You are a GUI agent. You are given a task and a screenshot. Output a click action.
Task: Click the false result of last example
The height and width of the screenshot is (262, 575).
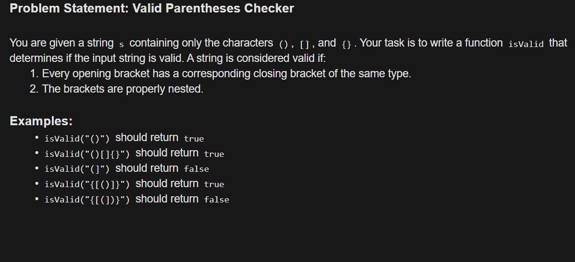pos(216,200)
